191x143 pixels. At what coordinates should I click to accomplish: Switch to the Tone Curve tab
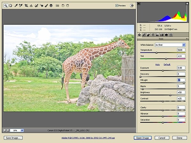(144, 35)
